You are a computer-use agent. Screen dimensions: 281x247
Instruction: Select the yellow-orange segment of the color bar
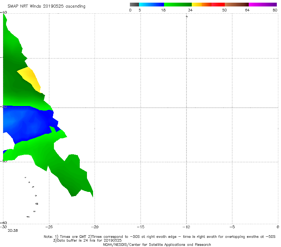tap(202, 5)
